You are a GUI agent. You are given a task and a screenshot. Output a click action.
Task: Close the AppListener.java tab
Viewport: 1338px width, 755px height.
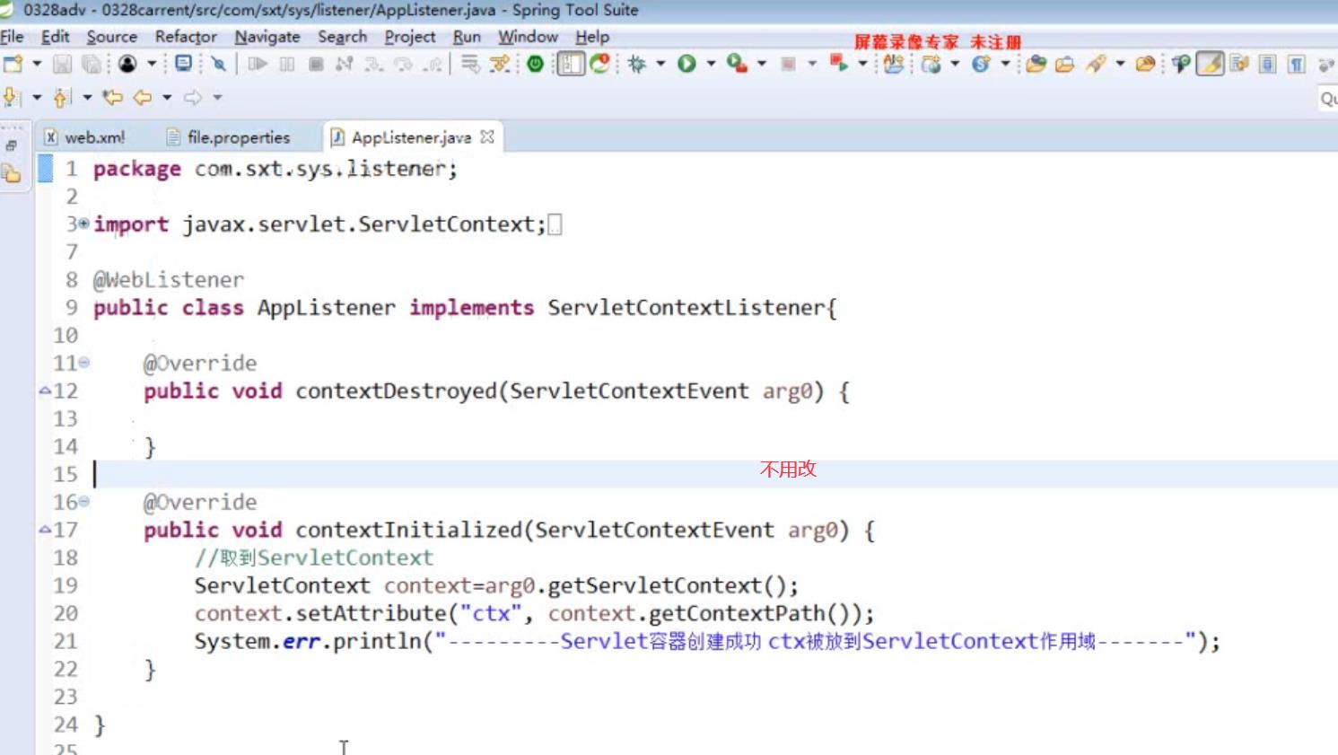(x=487, y=136)
